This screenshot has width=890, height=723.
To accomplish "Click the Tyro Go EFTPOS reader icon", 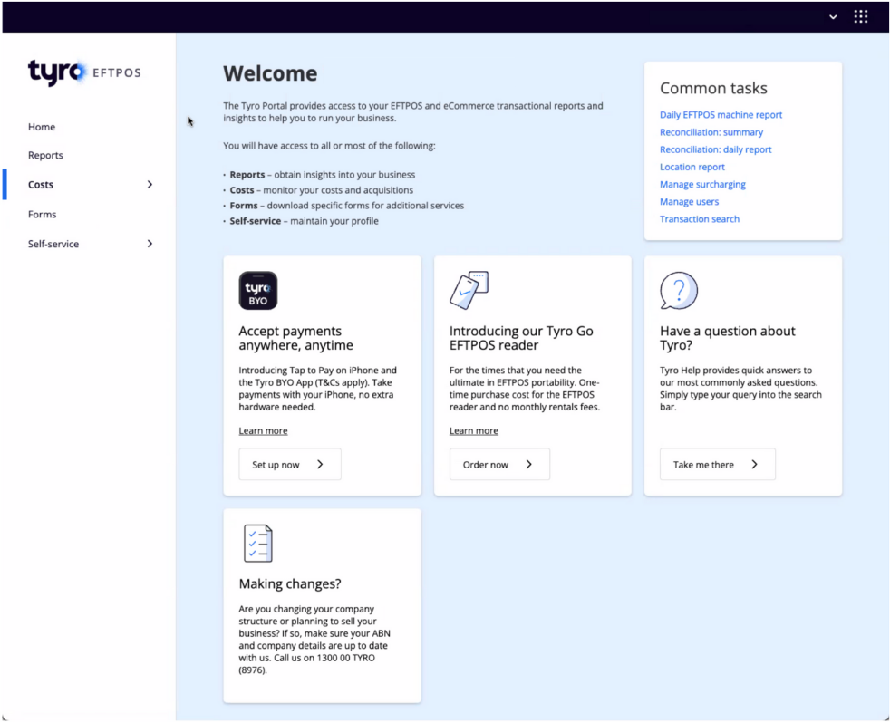I will (x=469, y=291).
